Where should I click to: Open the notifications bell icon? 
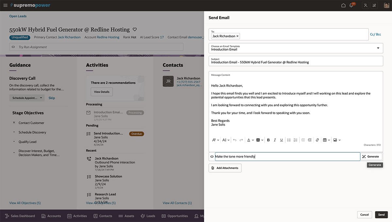pyautogui.click(x=351, y=5)
